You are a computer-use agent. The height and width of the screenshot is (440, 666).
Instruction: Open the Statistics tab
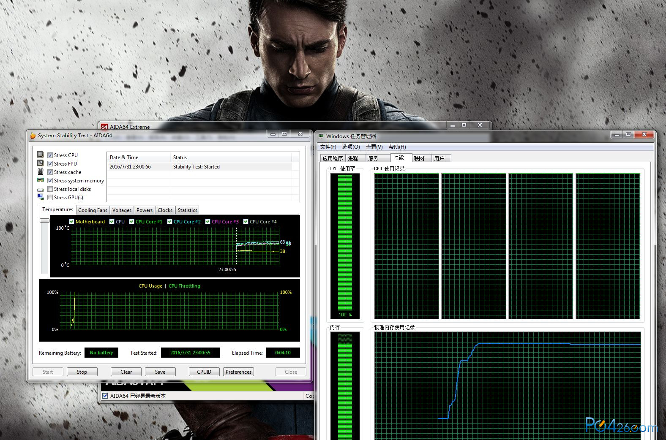[x=187, y=210]
